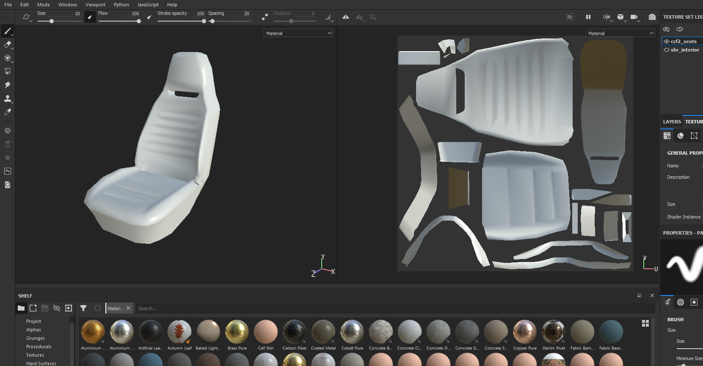Hide the ccf2_seats texture set
This screenshot has height=366, width=703.
667,41
